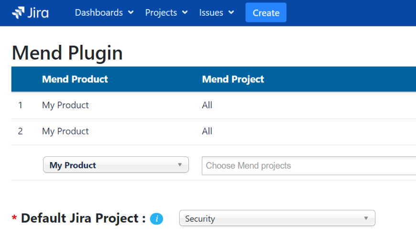416x236 pixels.
Task: Open the Projects menu
Action: pos(166,12)
